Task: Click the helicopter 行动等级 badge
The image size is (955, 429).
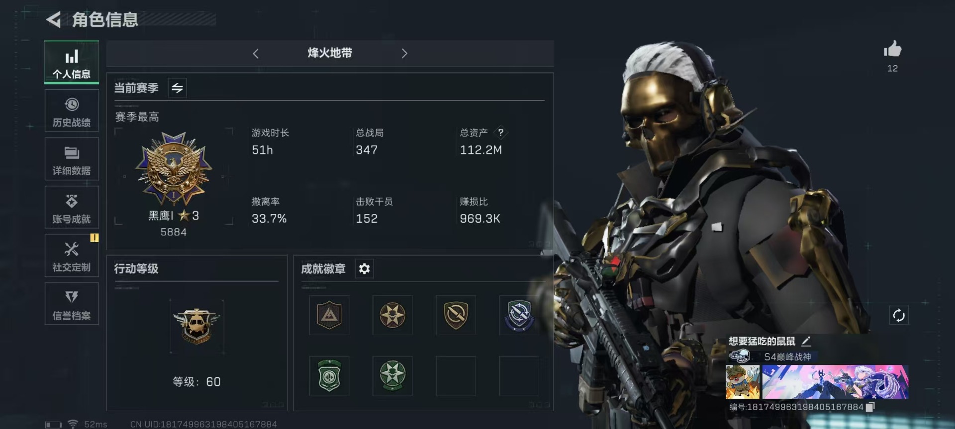Action: pyautogui.click(x=196, y=326)
